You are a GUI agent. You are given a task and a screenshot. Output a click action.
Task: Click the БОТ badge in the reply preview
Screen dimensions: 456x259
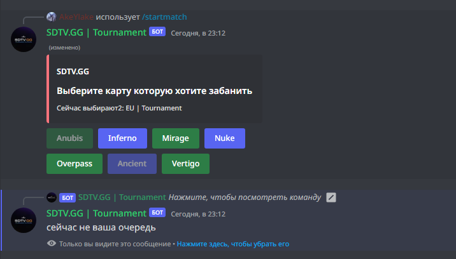68,198
